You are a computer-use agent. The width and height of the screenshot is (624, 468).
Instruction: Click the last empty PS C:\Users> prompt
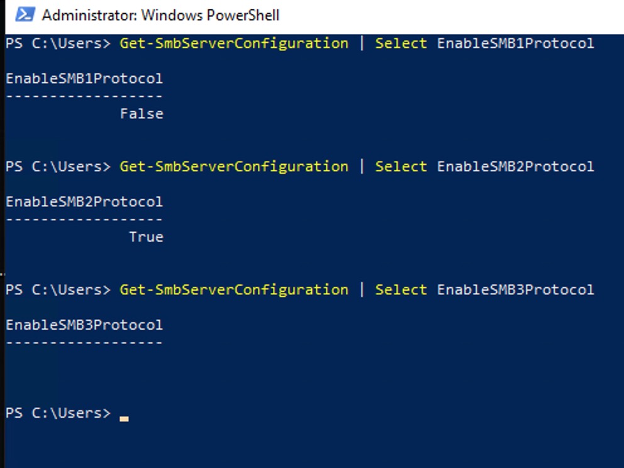pyautogui.click(x=58, y=413)
